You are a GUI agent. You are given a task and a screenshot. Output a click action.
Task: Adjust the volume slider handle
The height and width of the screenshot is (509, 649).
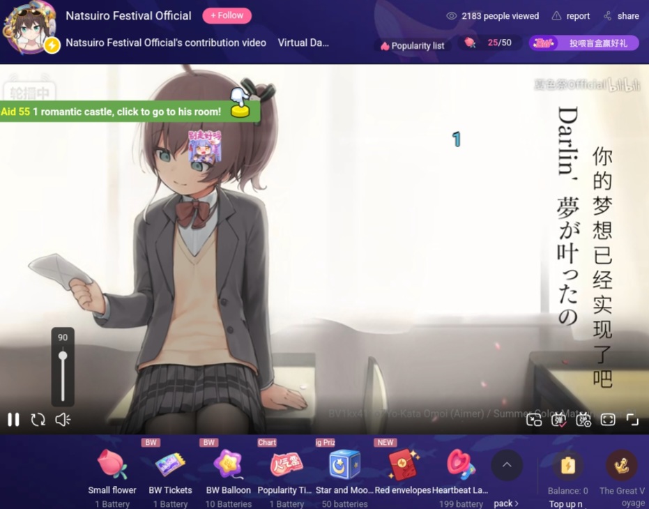tap(63, 356)
